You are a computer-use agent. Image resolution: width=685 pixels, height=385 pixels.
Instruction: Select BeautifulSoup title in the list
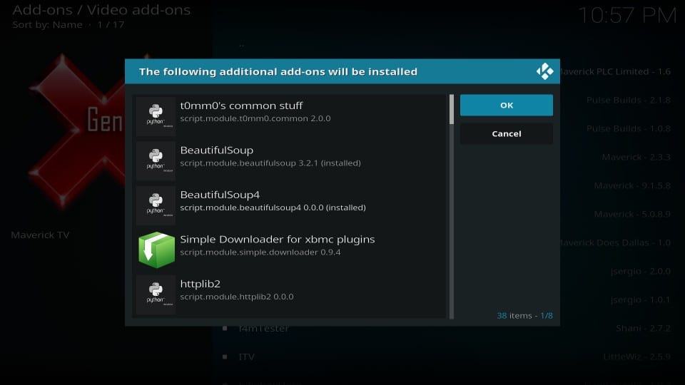tap(217, 150)
